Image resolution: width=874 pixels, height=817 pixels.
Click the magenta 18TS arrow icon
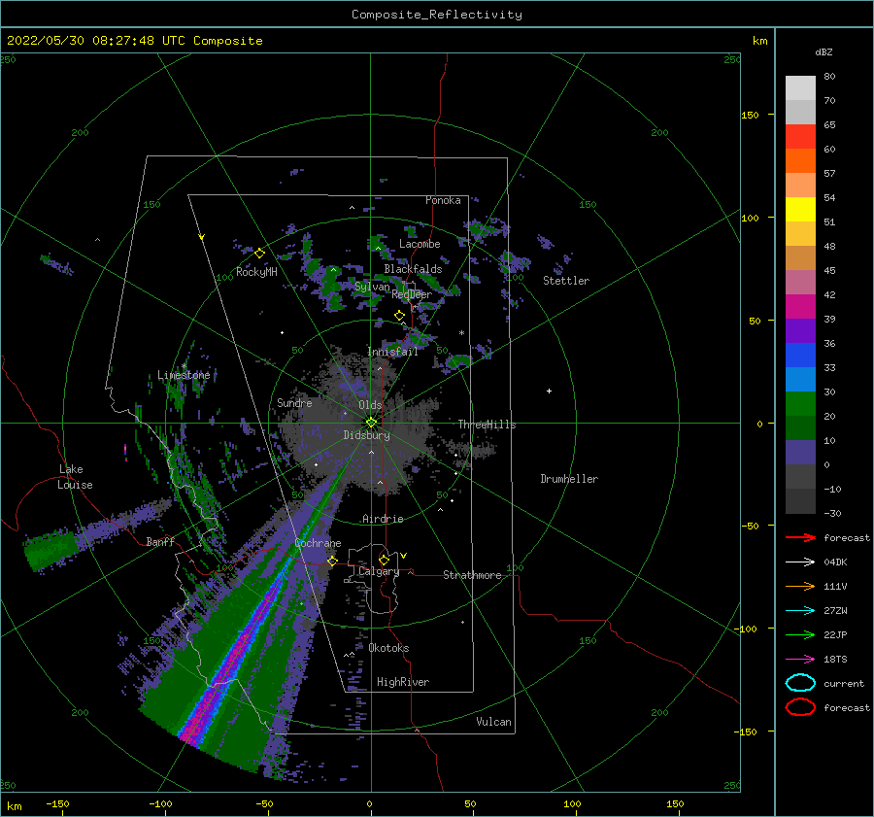800,660
